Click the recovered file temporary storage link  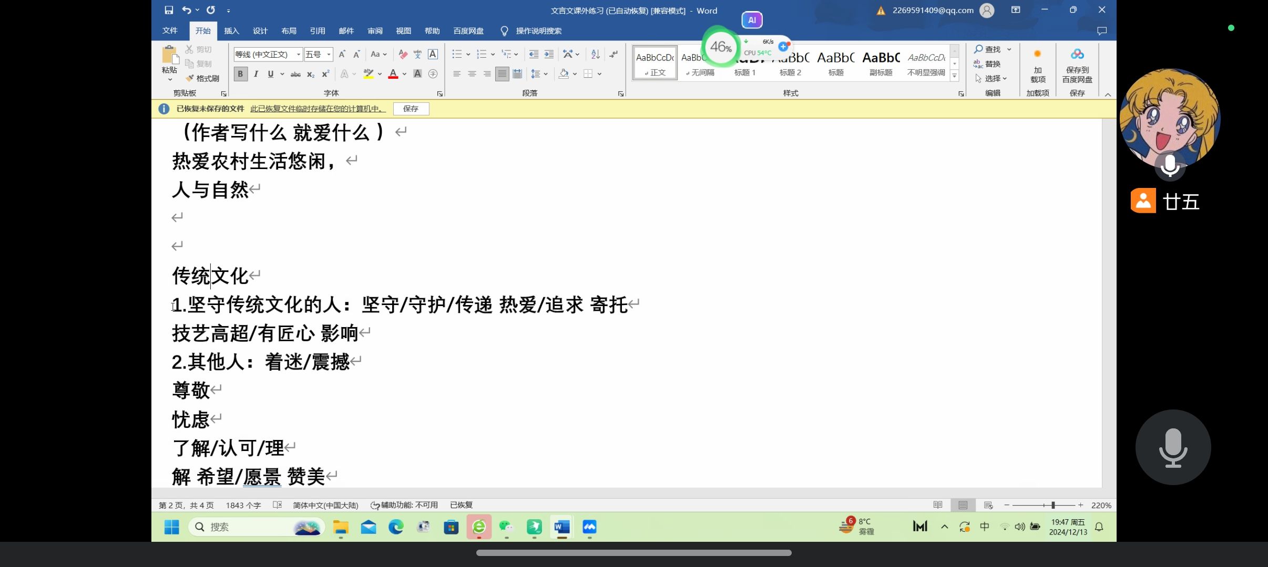(318, 109)
